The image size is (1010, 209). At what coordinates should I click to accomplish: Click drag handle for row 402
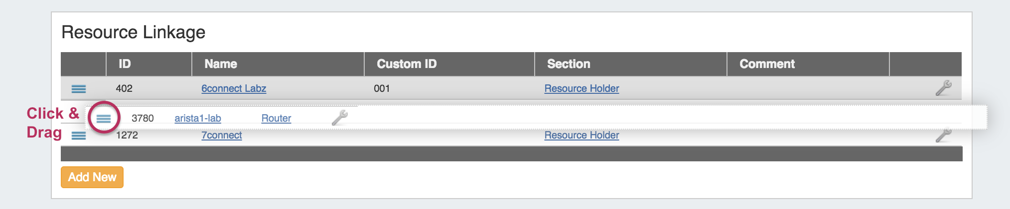tap(79, 89)
